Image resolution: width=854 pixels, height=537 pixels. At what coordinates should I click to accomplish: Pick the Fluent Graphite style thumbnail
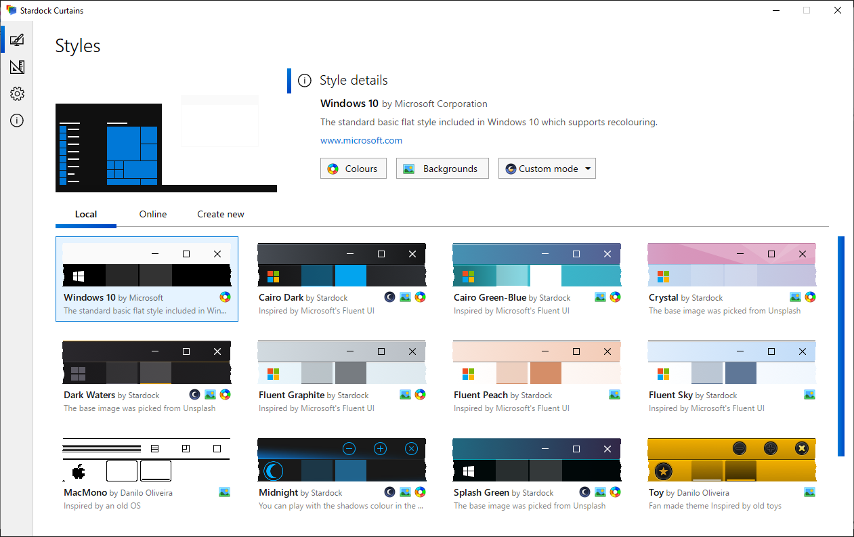click(341, 362)
